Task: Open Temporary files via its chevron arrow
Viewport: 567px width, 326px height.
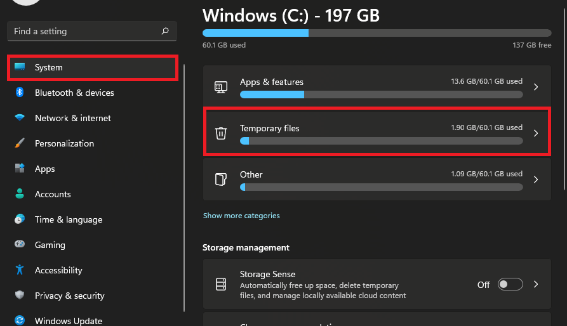Action: pyautogui.click(x=536, y=133)
